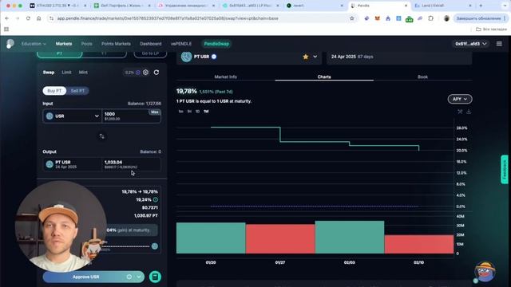The width and height of the screenshot is (511, 287).
Task: Switch to the Charts tab
Action: click(x=324, y=77)
